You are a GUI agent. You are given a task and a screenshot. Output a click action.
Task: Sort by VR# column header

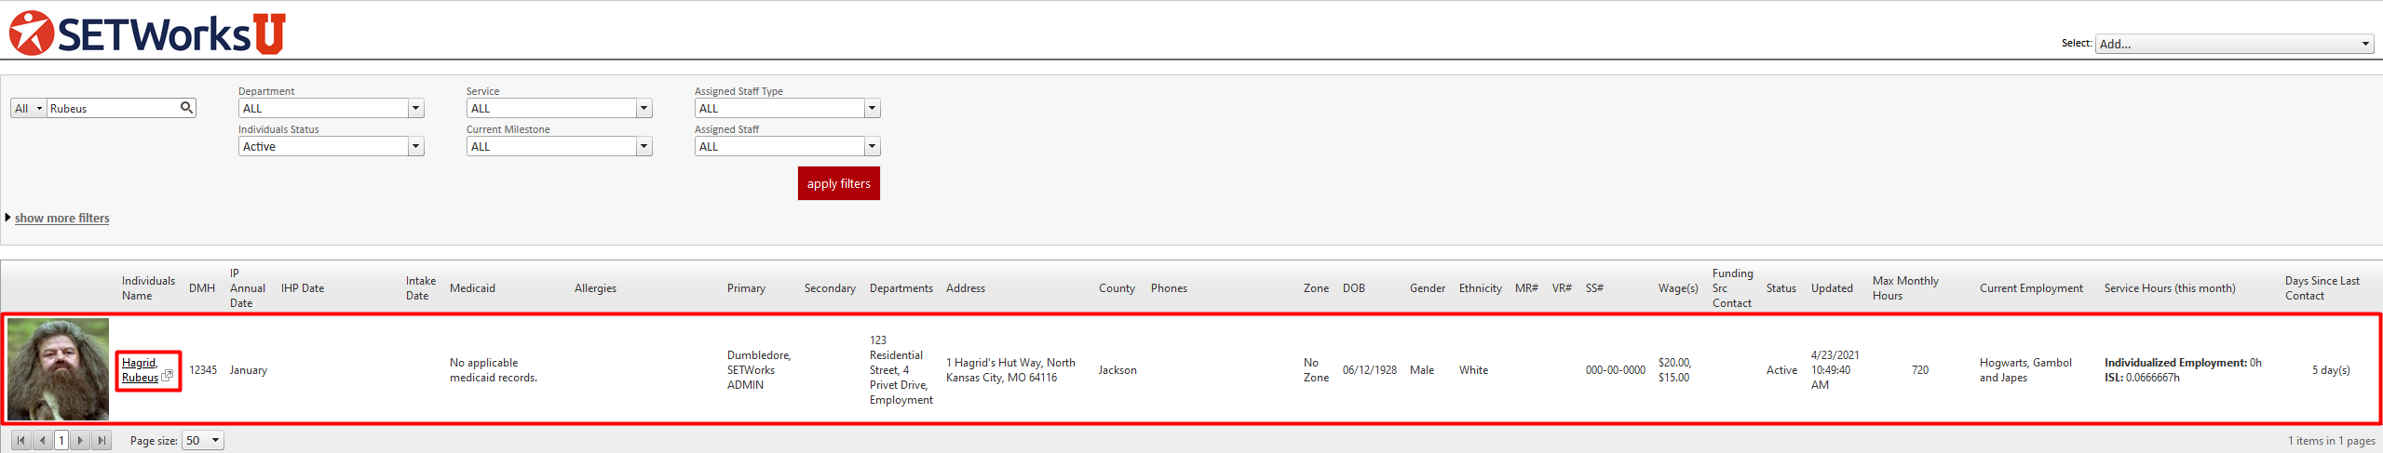tap(1562, 288)
